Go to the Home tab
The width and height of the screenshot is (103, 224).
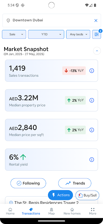pyautogui.click(x=10, y=211)
